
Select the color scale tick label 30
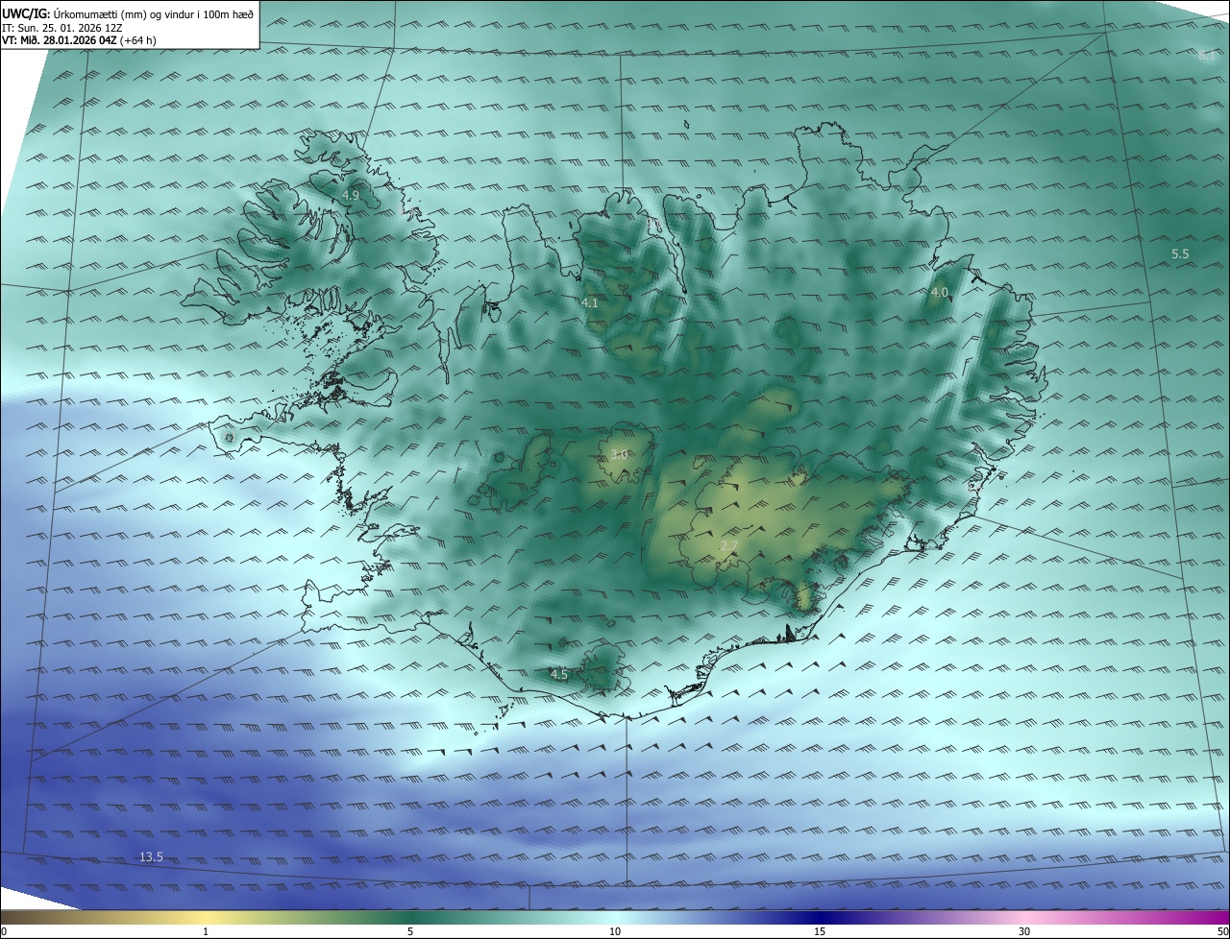(1024, 931)
